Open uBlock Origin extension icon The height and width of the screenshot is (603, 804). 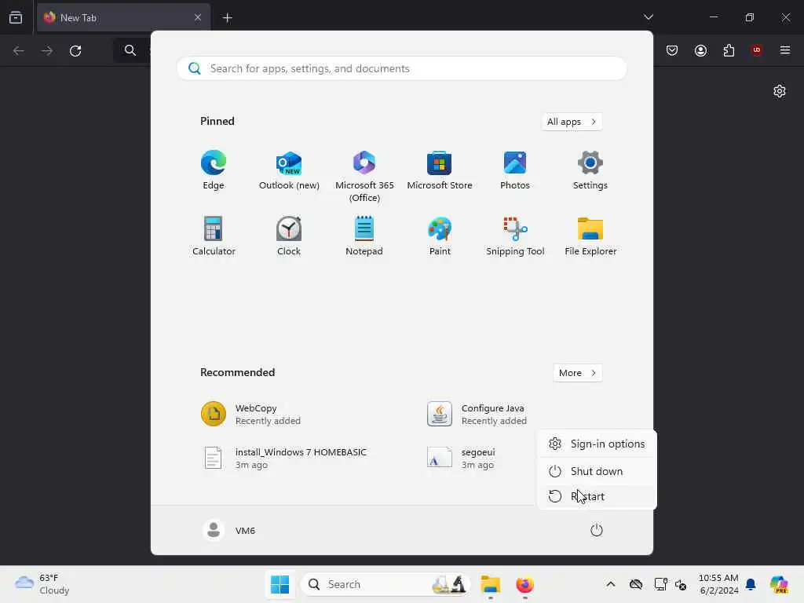(756, 50)
